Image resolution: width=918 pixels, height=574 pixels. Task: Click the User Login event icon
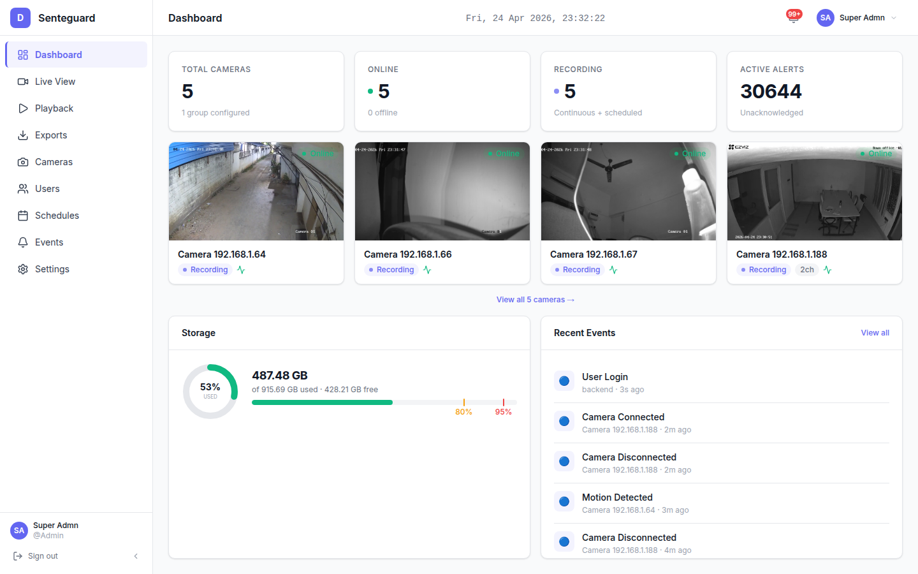tap(564, 381)
